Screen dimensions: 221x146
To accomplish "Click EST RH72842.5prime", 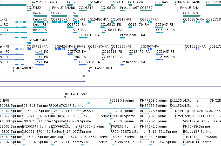I will tap(153, 137).
